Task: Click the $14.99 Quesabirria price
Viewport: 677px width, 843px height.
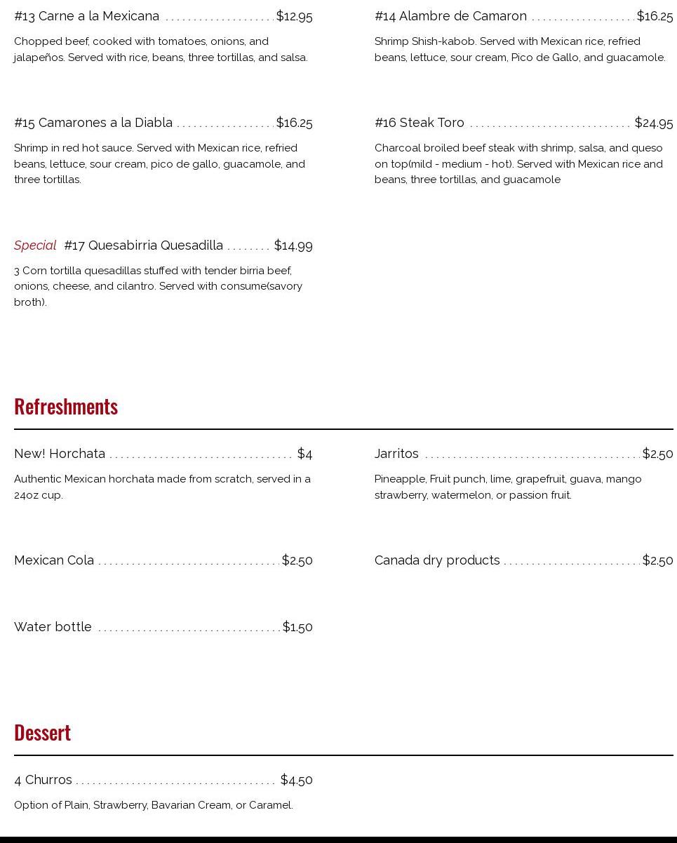Action: pos(293,245)
